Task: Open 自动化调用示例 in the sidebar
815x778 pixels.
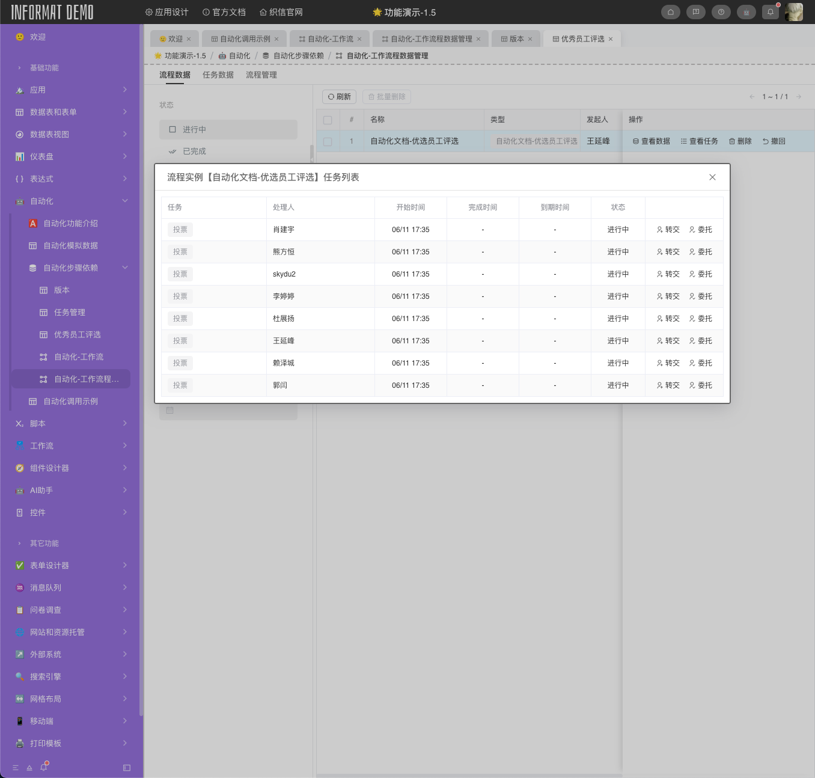Action: click(70, 401)
